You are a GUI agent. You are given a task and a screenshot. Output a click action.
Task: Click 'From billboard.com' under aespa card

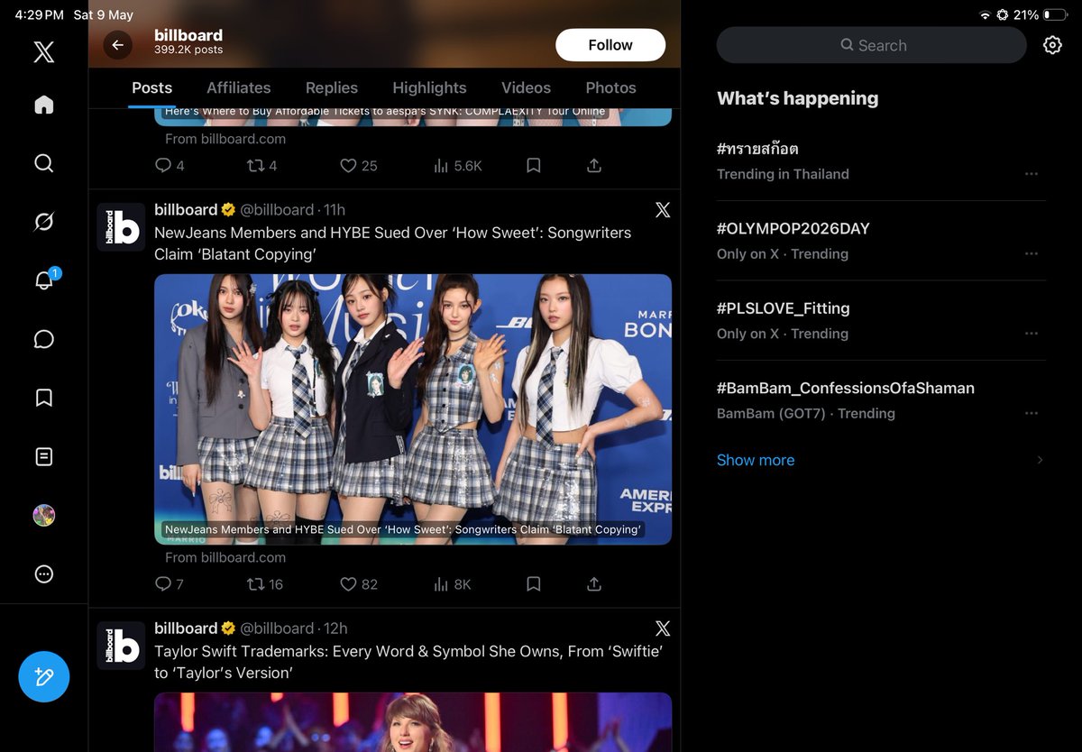click(x=225, y=139)
